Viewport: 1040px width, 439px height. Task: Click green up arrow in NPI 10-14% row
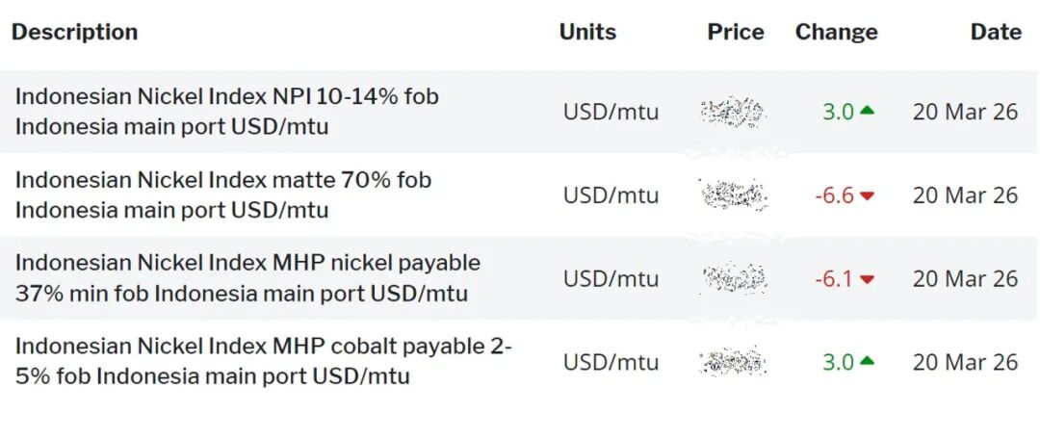(x=867, y=111)
